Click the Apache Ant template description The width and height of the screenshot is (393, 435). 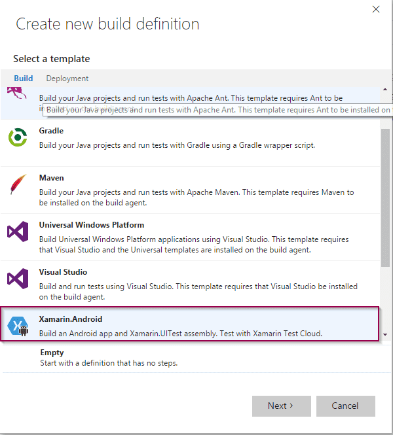coord(191,98)
